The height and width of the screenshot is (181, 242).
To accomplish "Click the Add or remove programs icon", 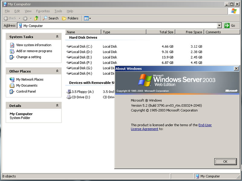I will click(x=12, y=51).
